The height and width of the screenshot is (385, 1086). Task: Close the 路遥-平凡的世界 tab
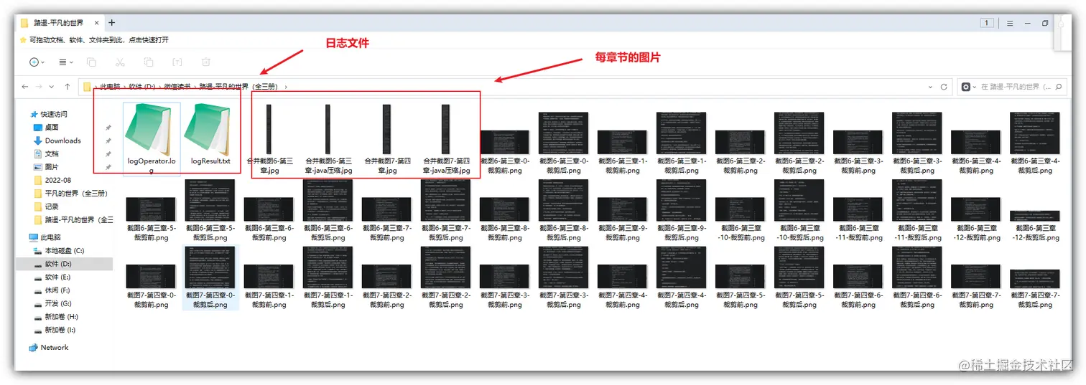[x=97, y=23]
